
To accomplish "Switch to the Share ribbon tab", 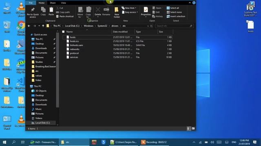I will pos(53,3).
